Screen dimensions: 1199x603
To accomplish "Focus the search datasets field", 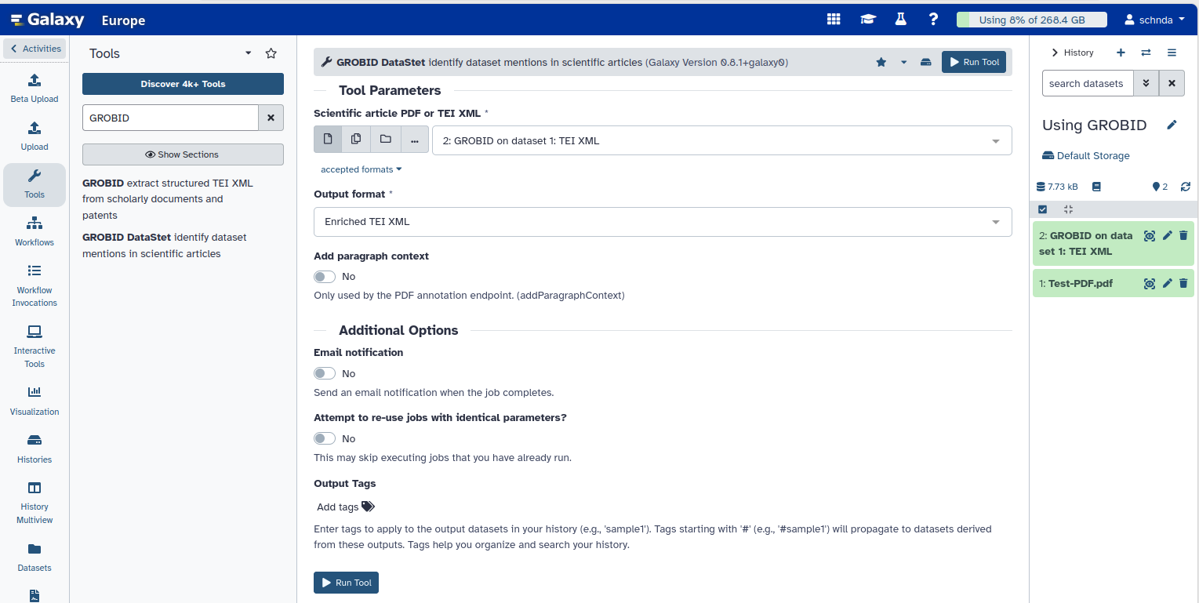I will point(1088,83).
